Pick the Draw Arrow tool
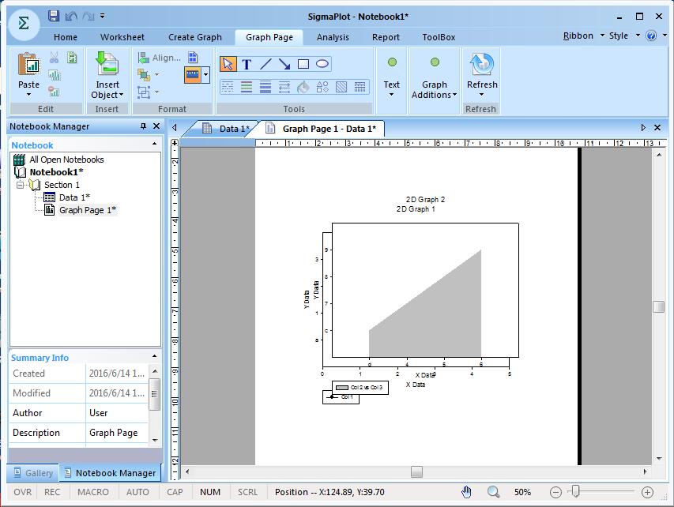674x507 pixels. coord(284,65)
